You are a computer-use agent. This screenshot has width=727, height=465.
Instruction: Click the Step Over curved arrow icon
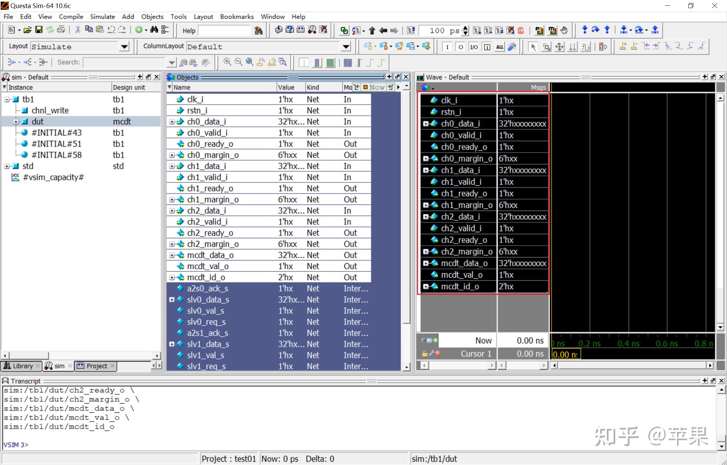(x=595, y=30)
